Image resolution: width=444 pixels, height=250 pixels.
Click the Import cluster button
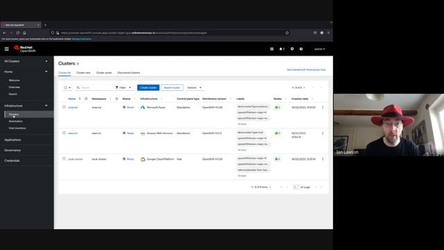point(172,87)
